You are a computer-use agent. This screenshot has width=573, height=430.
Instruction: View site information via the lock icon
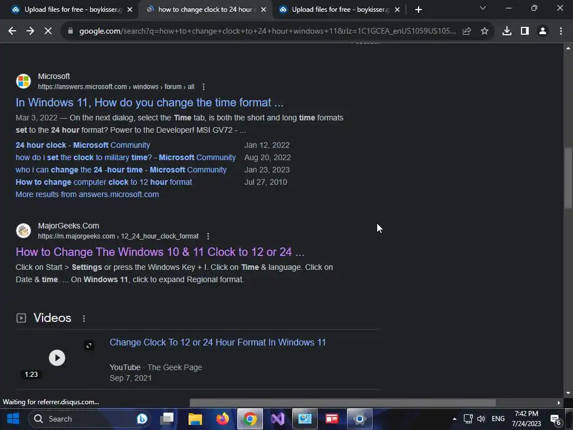click(71, 31)
